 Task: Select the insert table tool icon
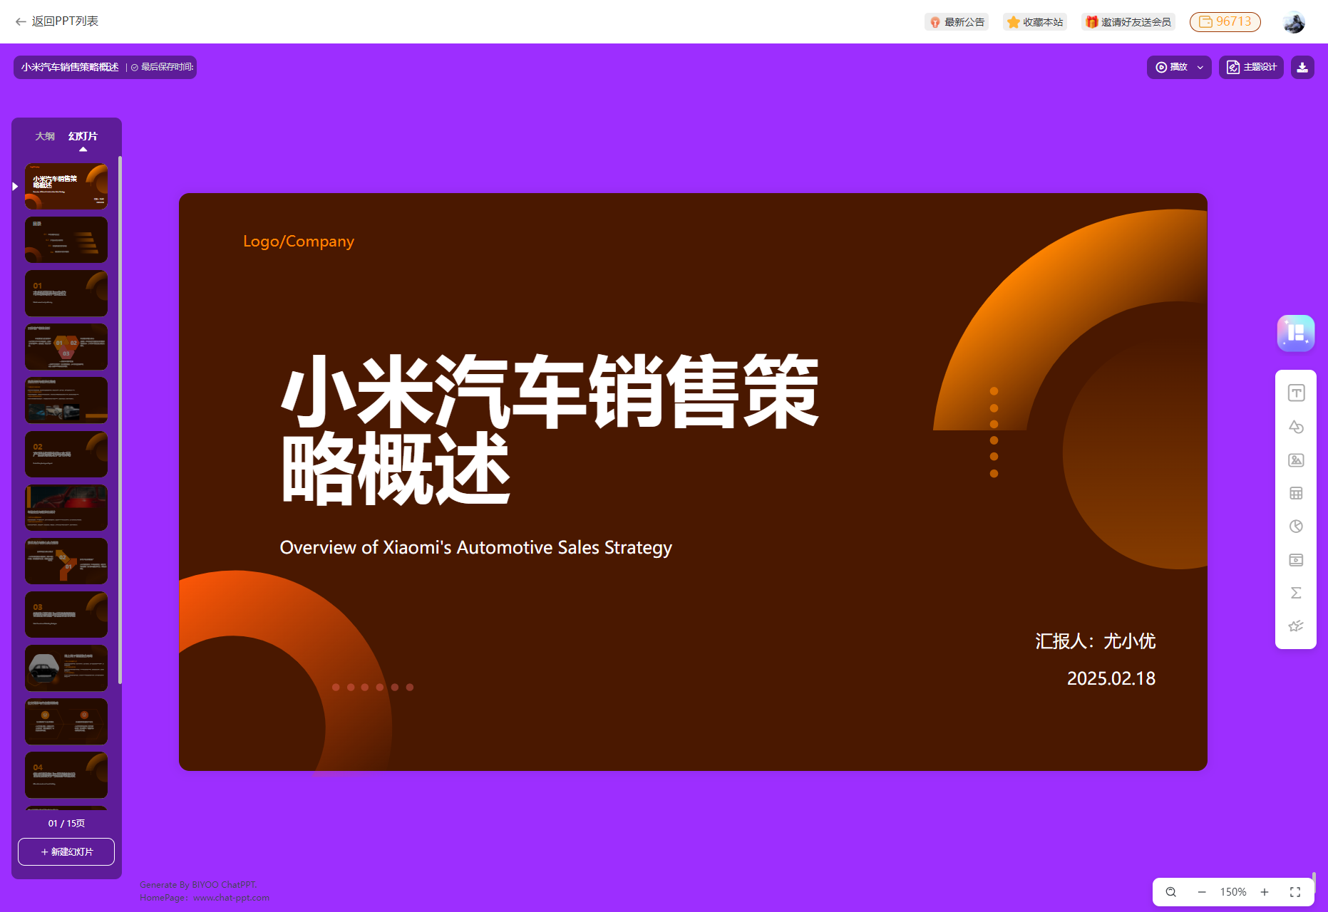coord(1296,493)
